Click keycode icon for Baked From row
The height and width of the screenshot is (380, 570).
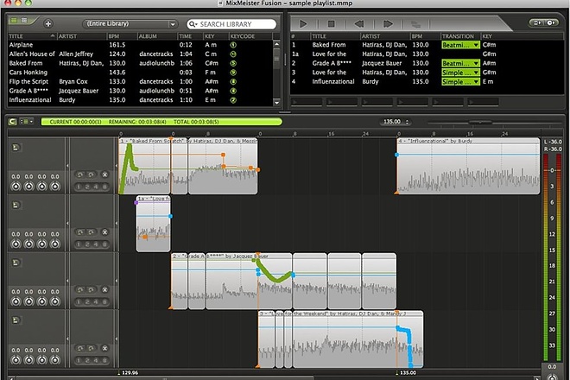(233, 63)
